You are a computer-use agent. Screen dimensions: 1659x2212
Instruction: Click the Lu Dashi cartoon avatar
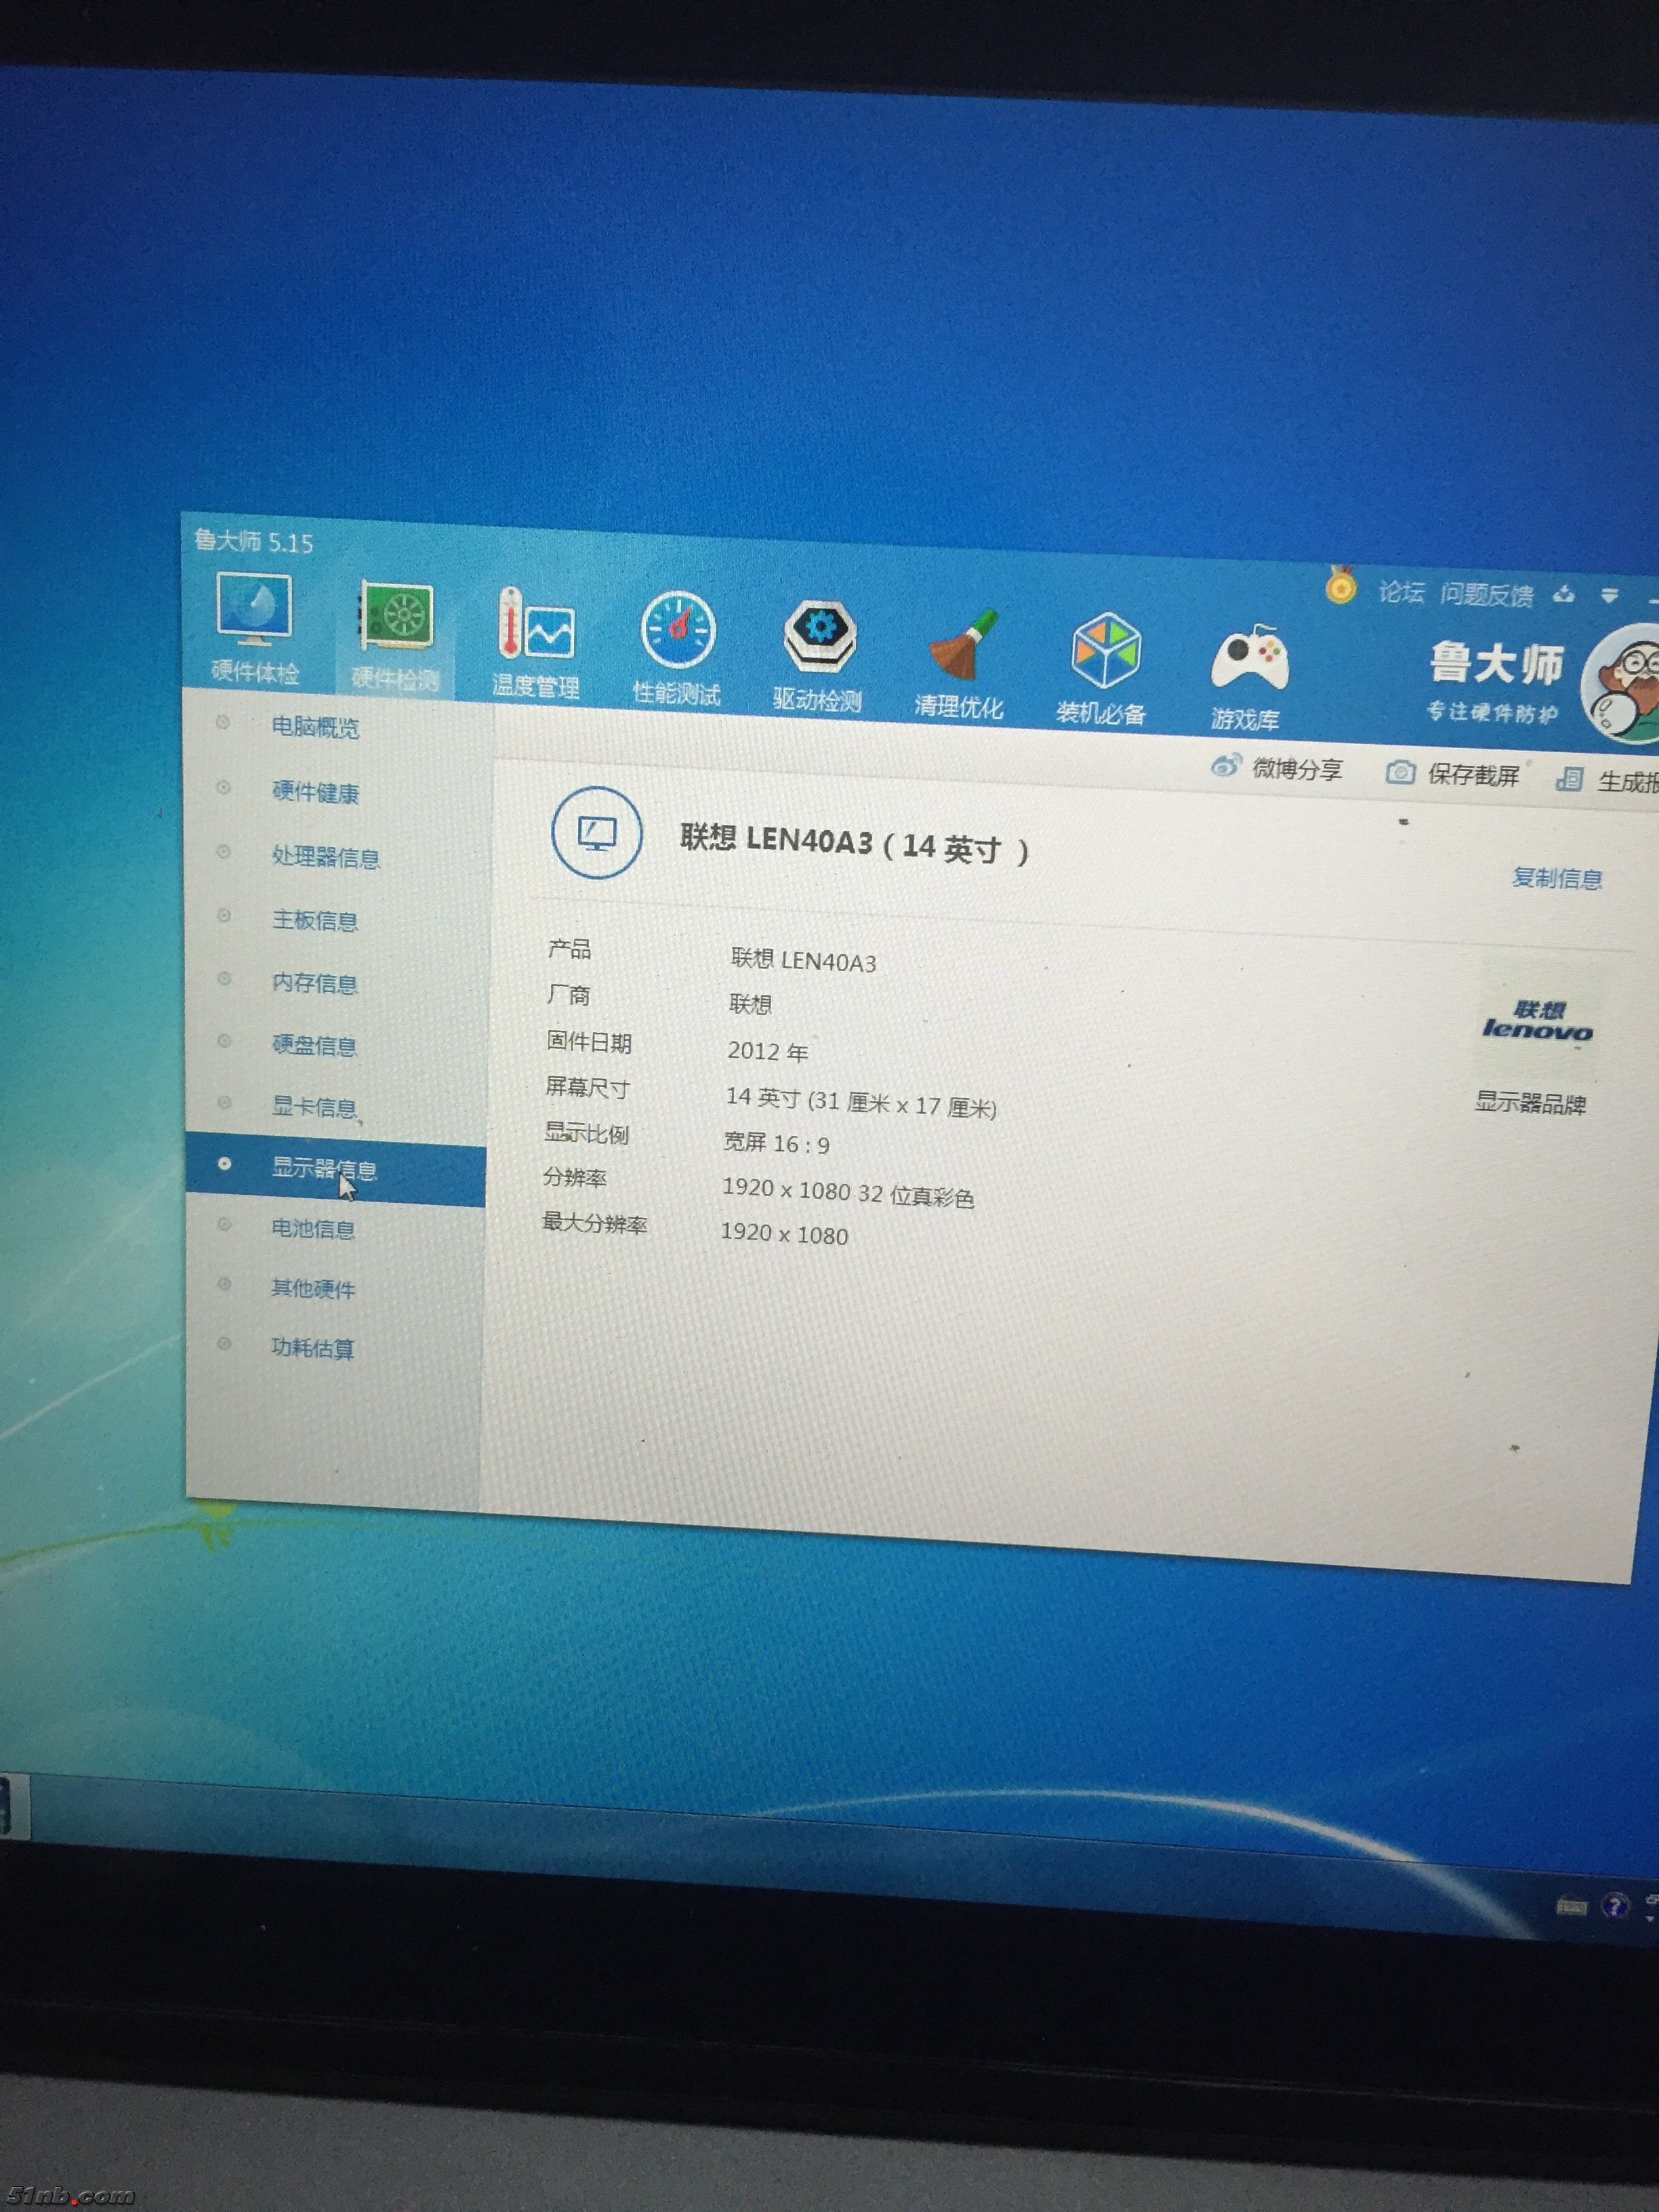coord(1621,684)
